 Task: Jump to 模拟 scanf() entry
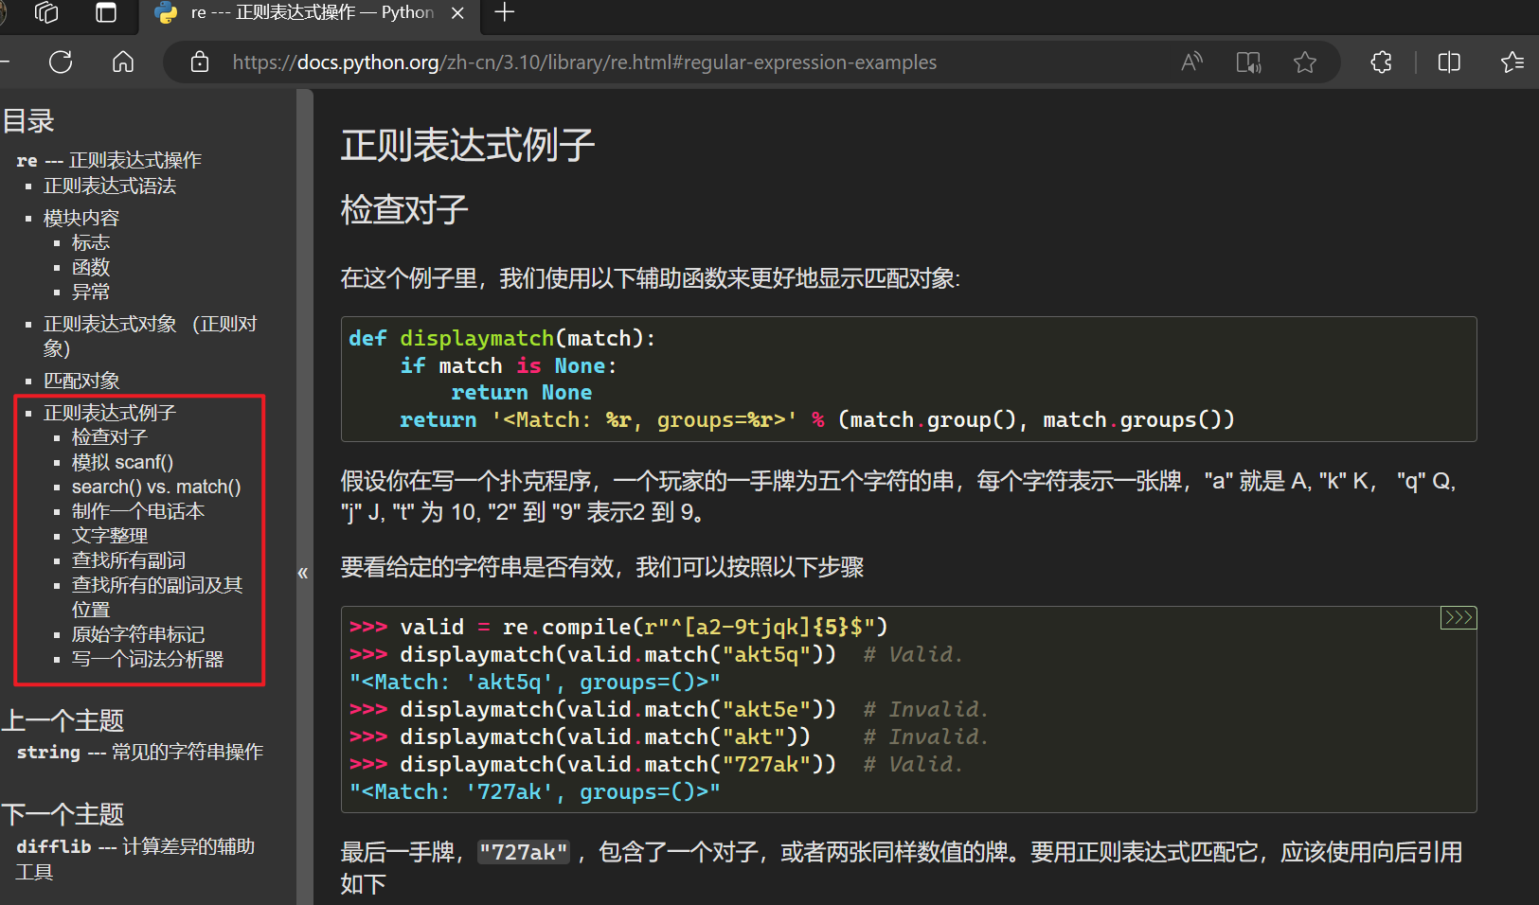click(x=122, y=462)
